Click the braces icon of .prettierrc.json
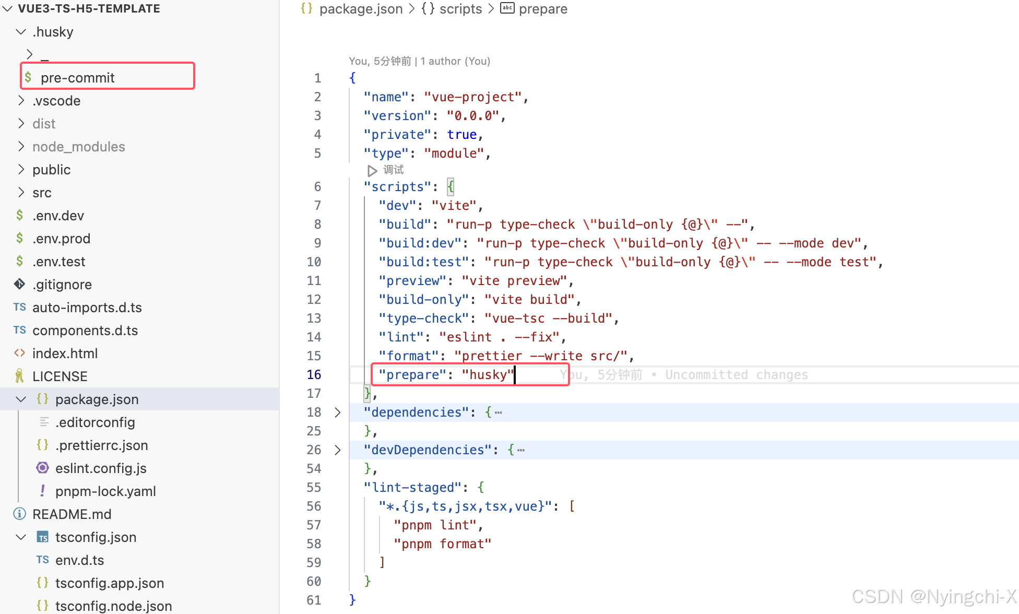1019x614 pixels. pyautogui.click(x=43, y=445)
